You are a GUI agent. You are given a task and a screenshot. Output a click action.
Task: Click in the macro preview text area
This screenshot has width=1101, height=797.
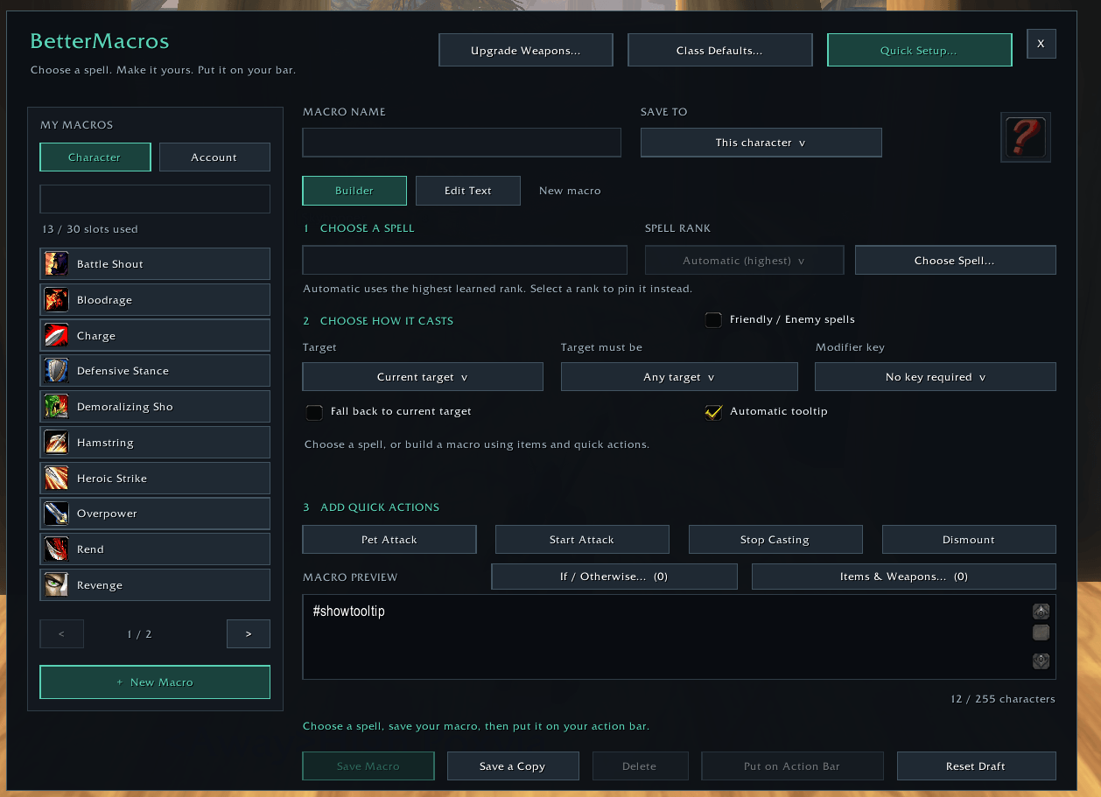tap(668, 637)
